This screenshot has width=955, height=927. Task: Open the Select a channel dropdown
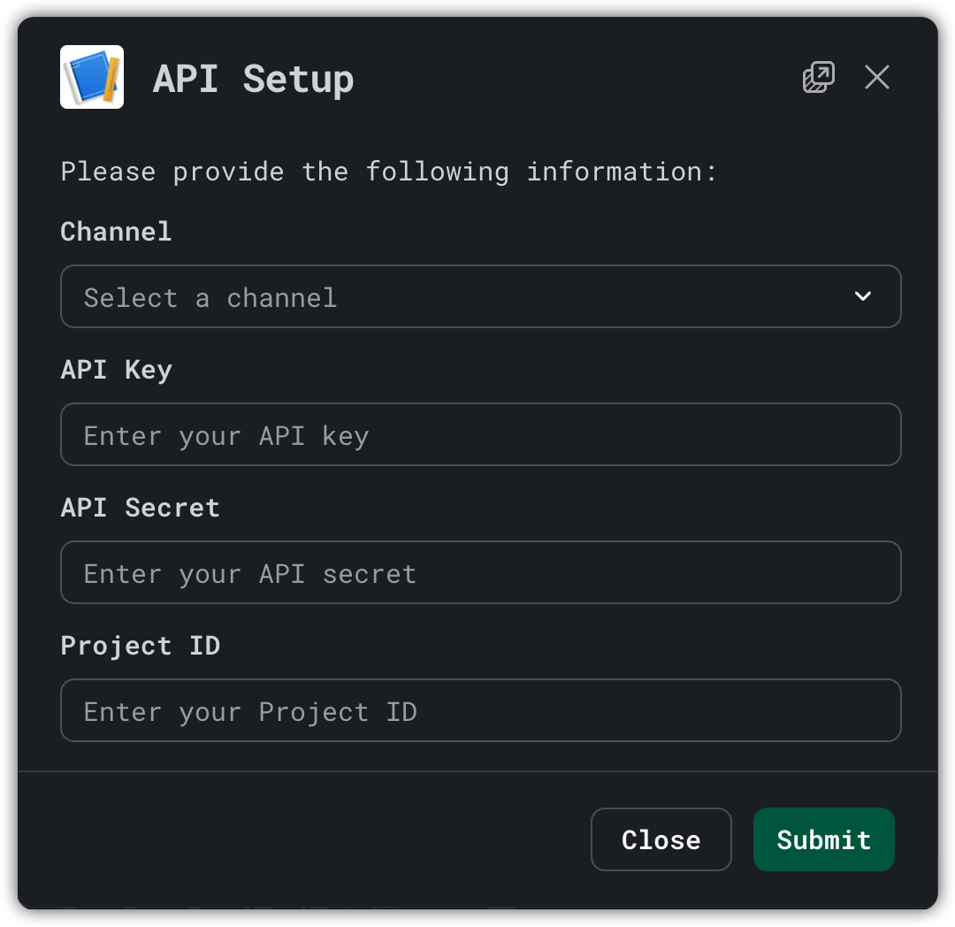tap(481, 296)
